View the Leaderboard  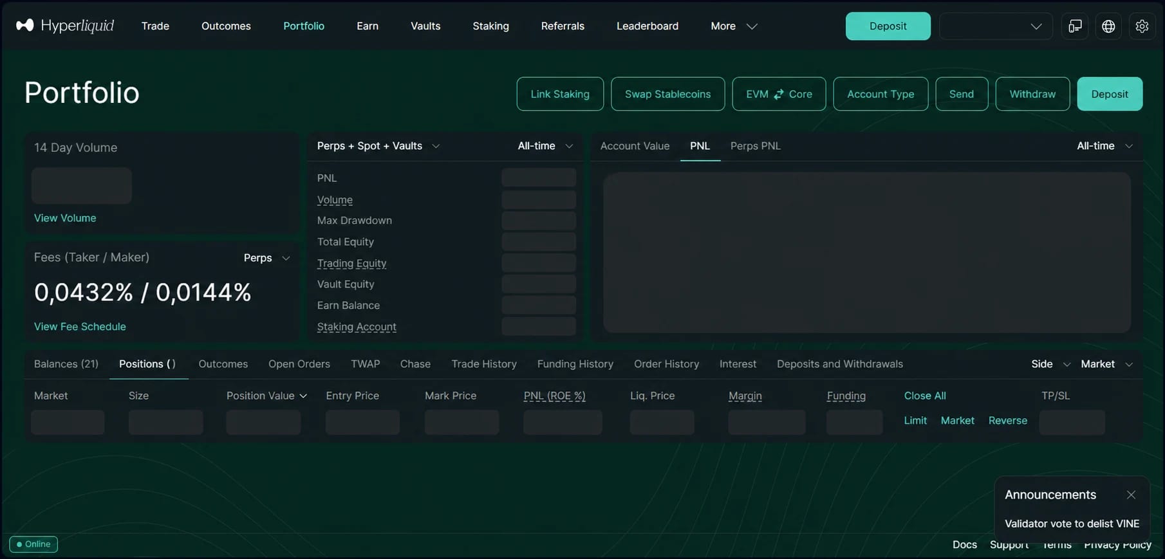tap(648, 26)
